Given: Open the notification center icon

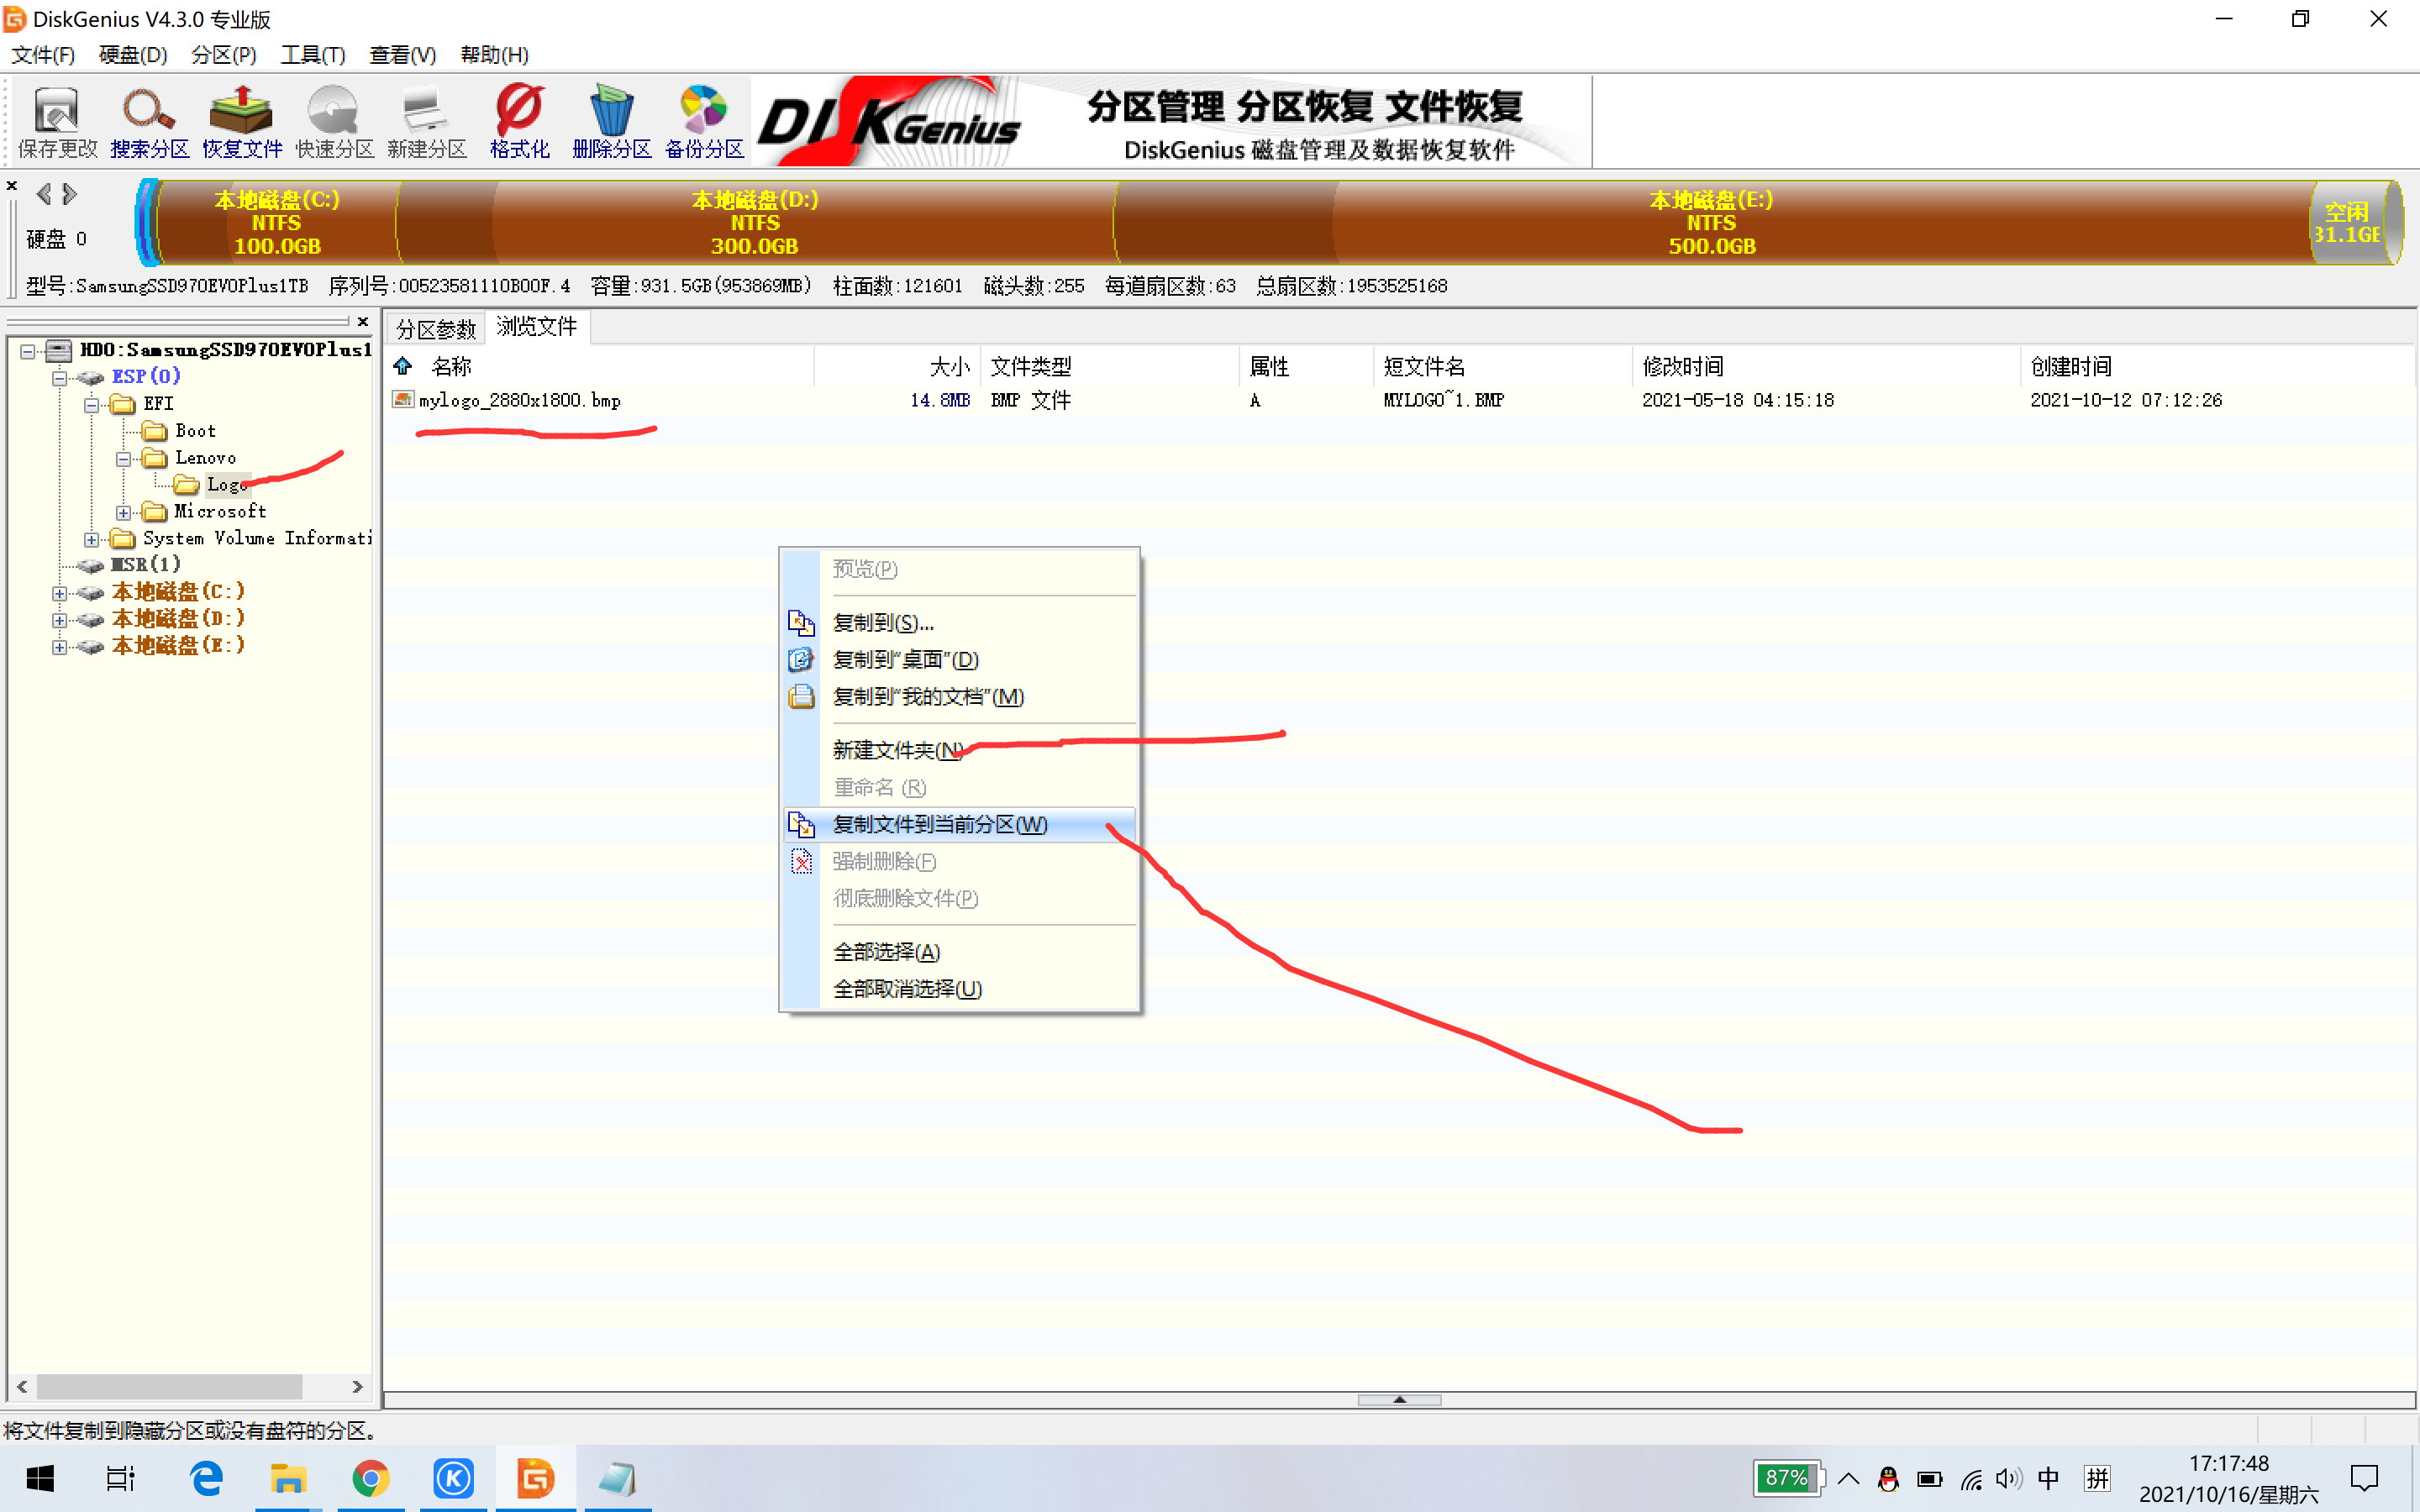Looking at the screenshot, I should (x=2365, y=1478).
